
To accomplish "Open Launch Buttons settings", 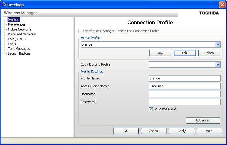I will pyautogui.click(x=19, y=53).
